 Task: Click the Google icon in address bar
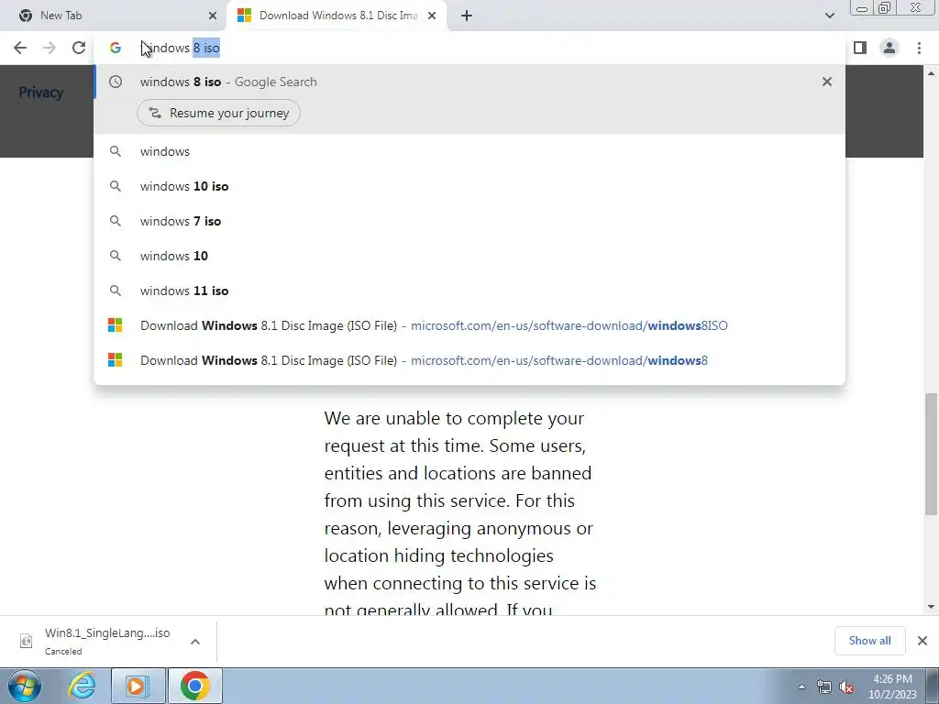[115, 48]
